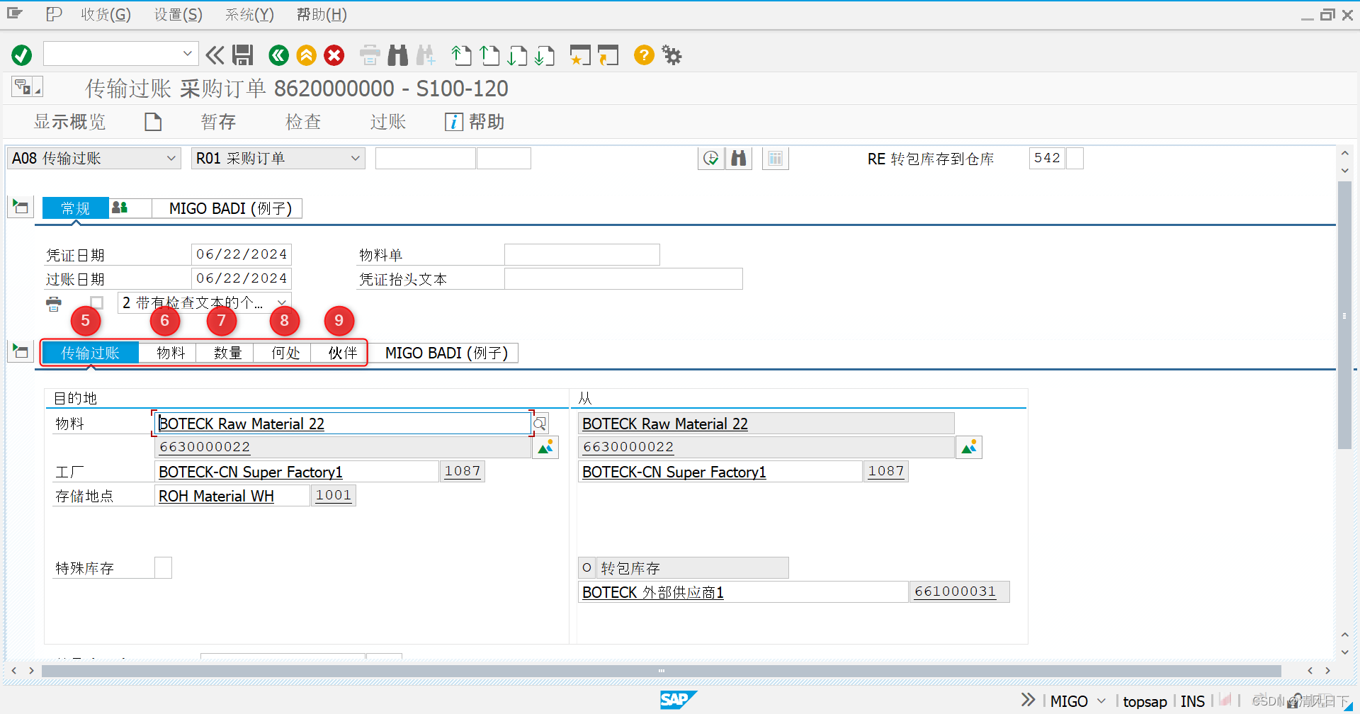The width and height of the screenshot is (1360, 714).
Task: Select the 常规 header tab
Action: 76,208
